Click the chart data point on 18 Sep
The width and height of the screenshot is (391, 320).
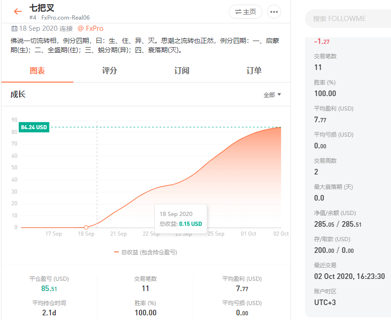click(x=86, y=227)
